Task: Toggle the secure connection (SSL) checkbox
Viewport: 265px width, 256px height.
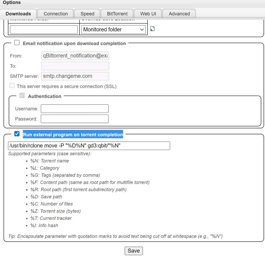Action: tap(12, 86)
